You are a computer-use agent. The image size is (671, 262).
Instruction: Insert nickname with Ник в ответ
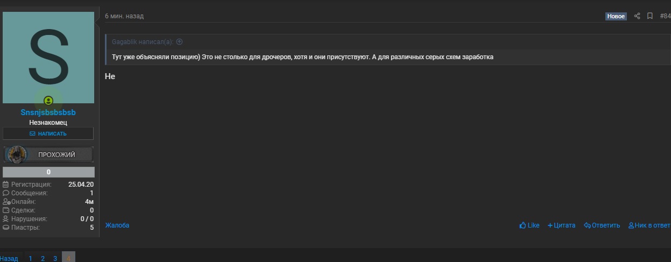(649, 225)
